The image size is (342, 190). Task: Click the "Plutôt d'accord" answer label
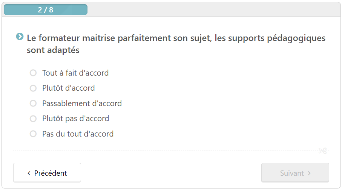coord(69,88)
